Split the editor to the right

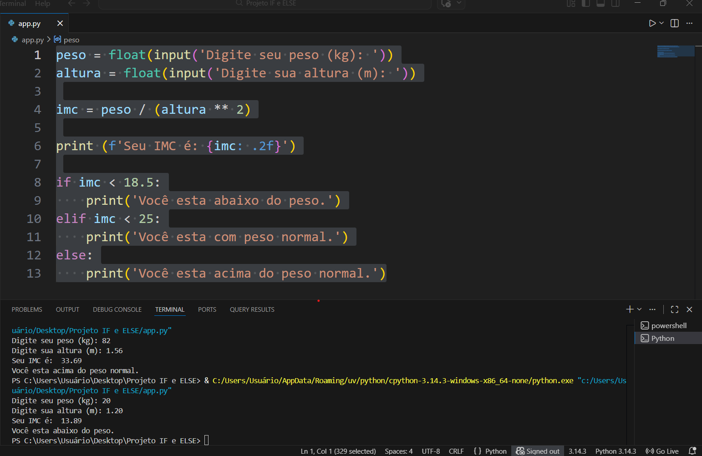point(675,23)
